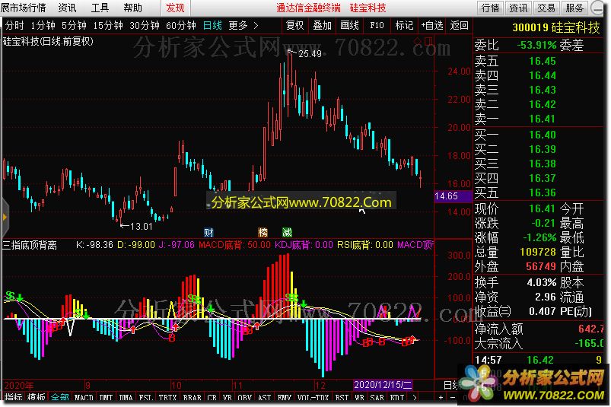Viewport: 611px width, 407px height.
Task: Zoom in chart with plus button
Action: [x=441, y=398]
